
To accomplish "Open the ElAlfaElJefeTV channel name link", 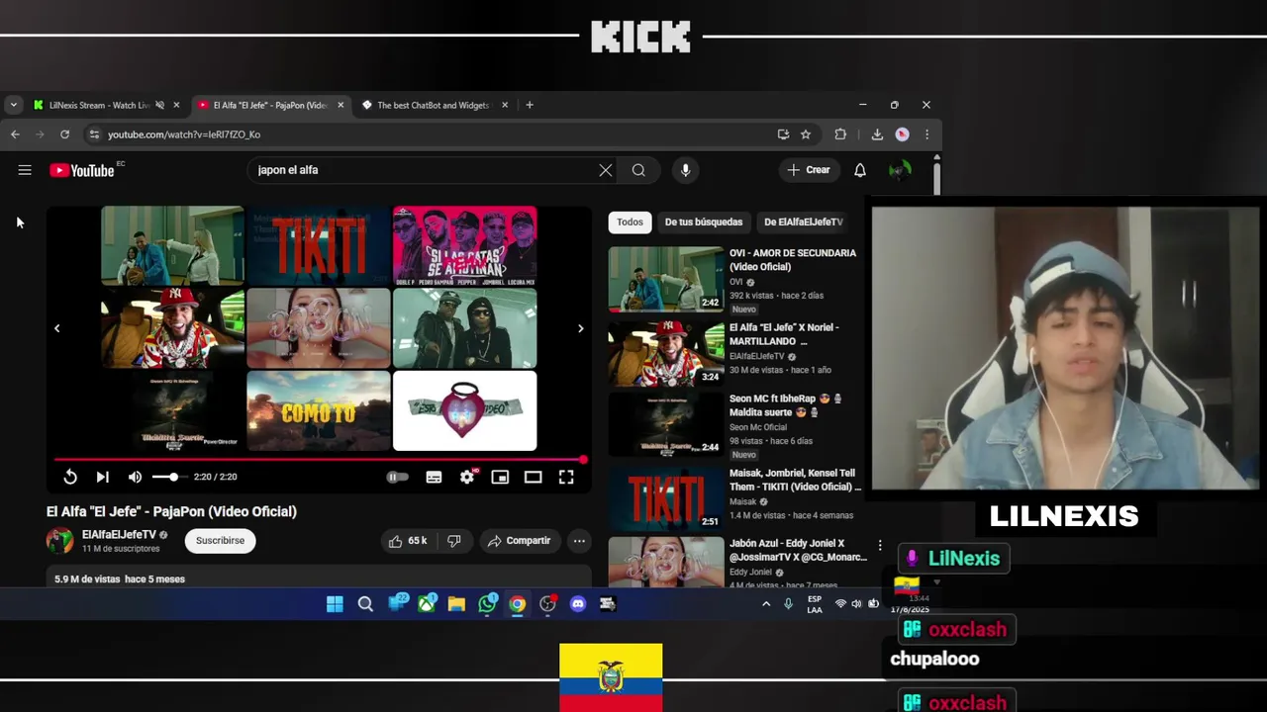I will 119,535.
